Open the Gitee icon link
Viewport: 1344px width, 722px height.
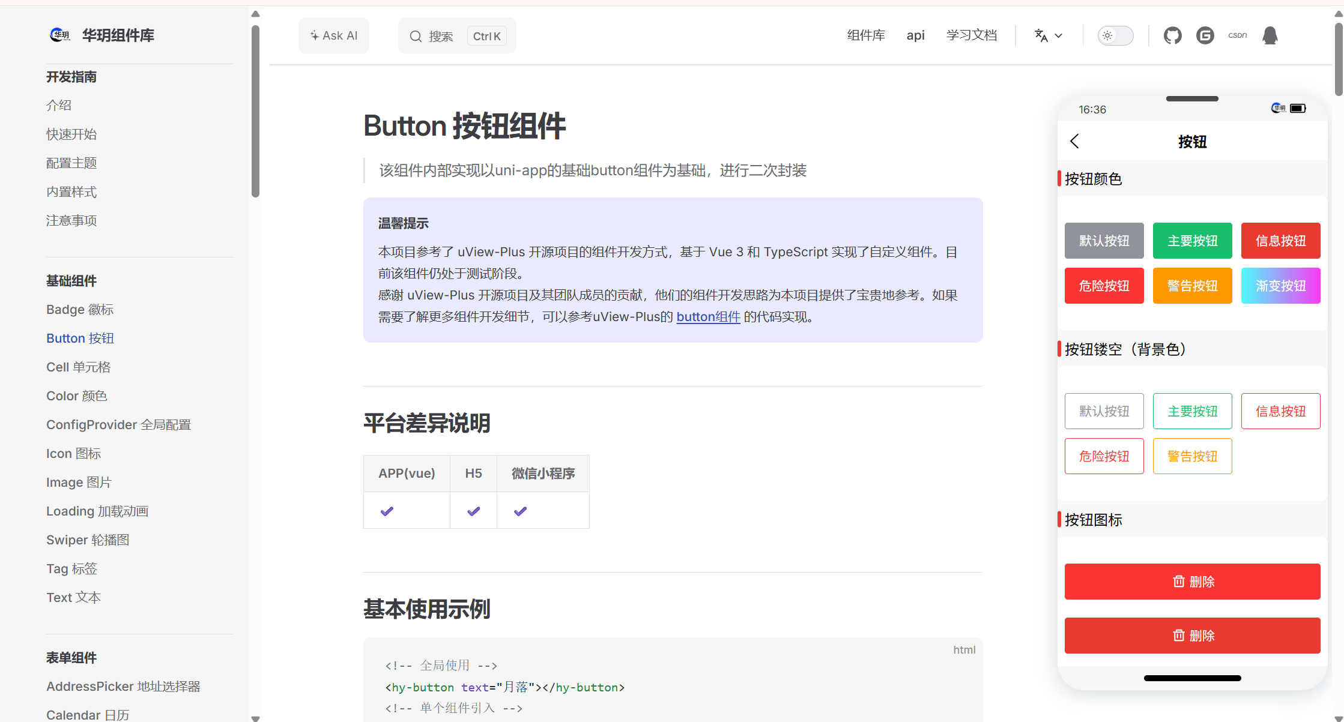(x=1205, y=35)
